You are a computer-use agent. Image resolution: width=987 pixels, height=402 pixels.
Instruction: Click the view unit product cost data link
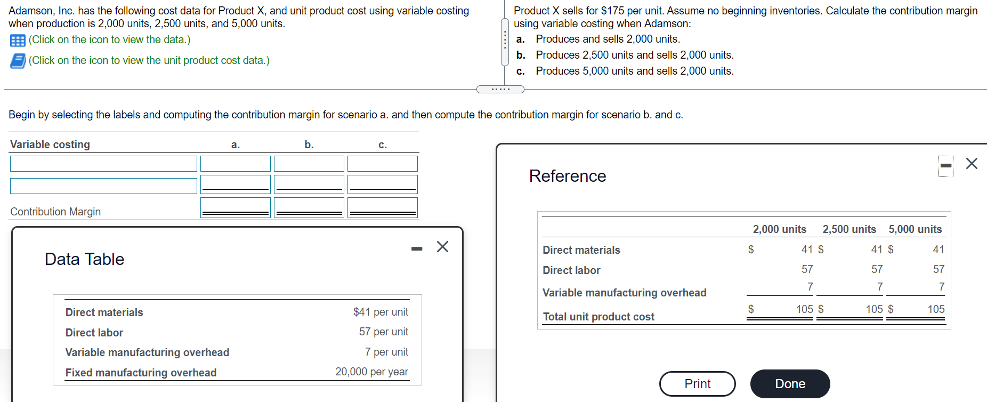[149, 61]
